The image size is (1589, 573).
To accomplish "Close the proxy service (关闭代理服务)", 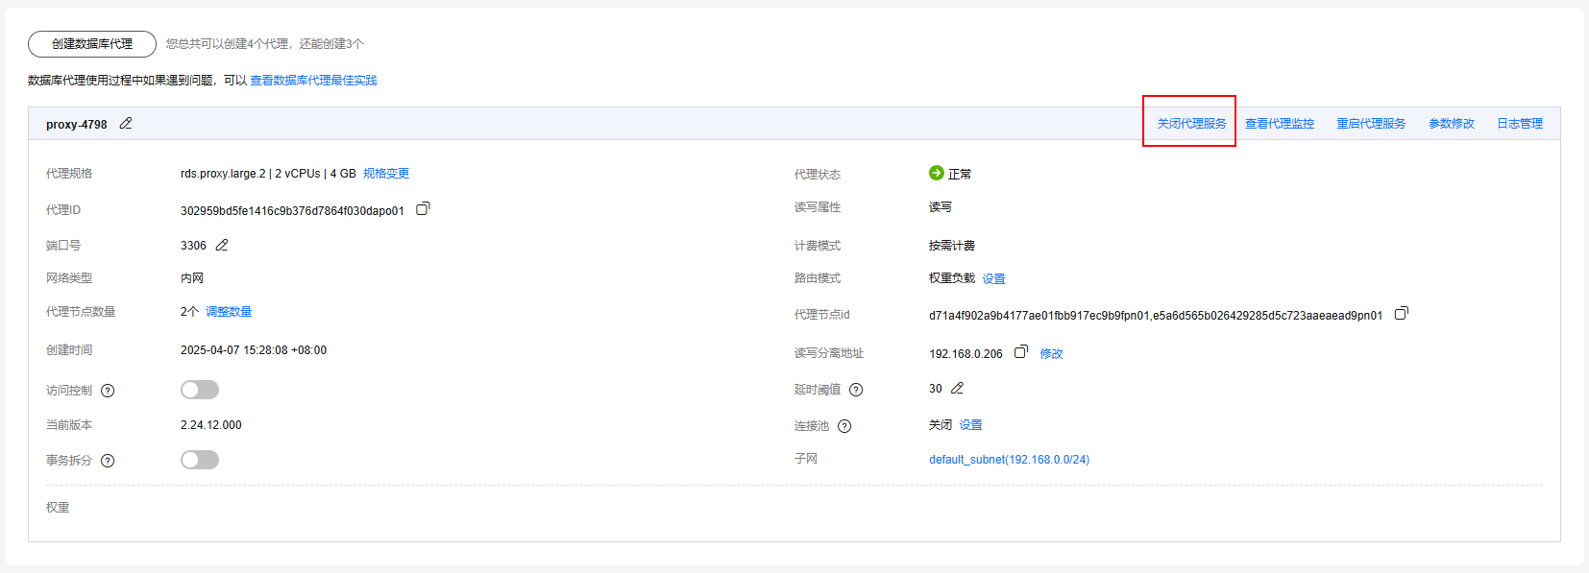I will (1191, 124).
